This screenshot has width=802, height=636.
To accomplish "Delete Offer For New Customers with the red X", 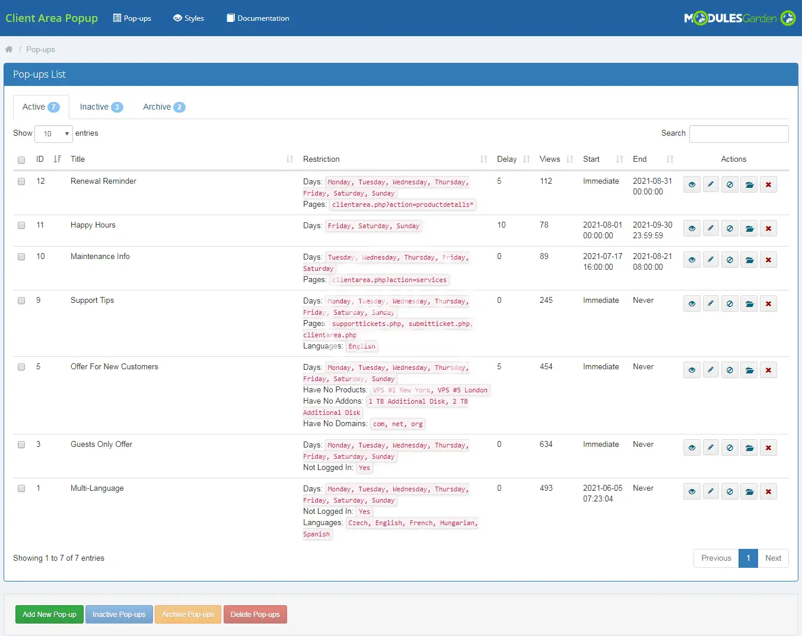I will point(768,370).
